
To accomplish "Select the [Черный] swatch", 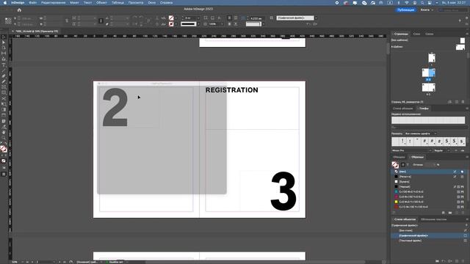I will (429, 187).
